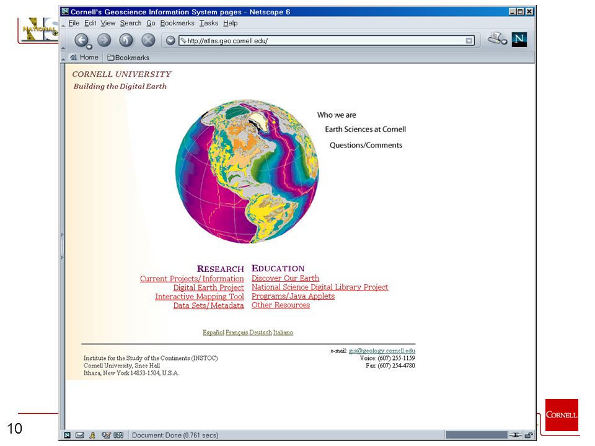This screenshot has height=446, width=595.
Task: Click the colorful globe image
Action: coord(247,172)
